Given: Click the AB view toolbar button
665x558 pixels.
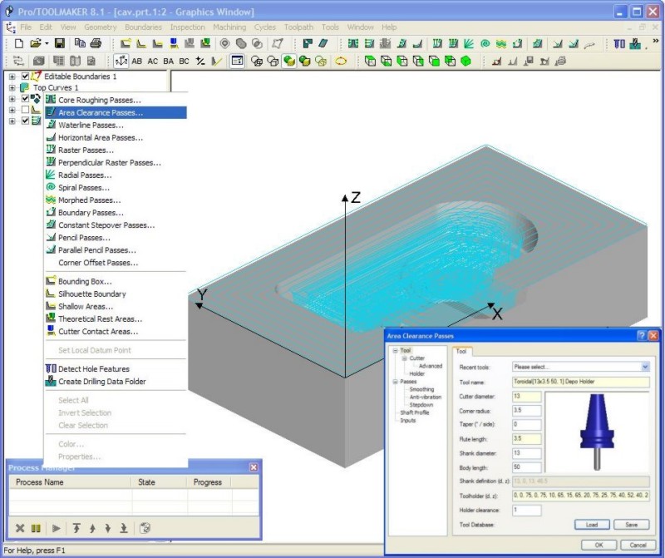Looking at the screenshot, I should (136, 61).
